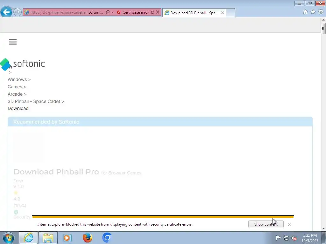Stop loading with address bar X
The height and width of the screenshot is (244, 326).
point(158,12)
